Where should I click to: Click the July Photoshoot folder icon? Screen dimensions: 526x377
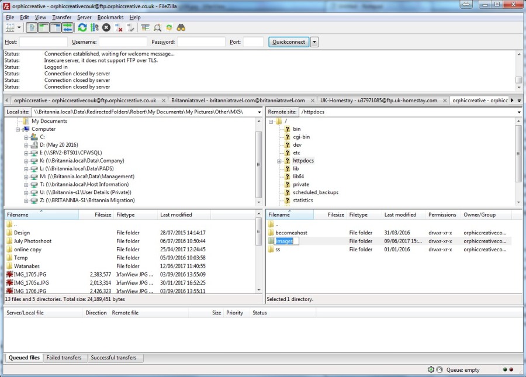[9, 241]
